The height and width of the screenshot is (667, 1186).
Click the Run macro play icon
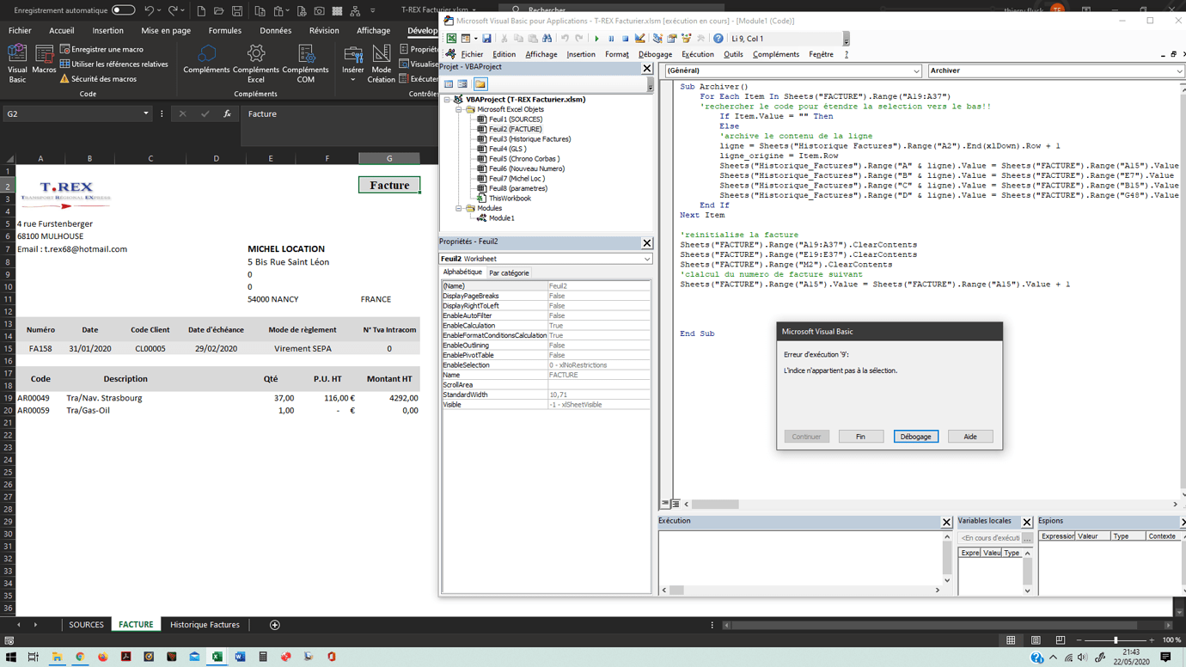596,39
